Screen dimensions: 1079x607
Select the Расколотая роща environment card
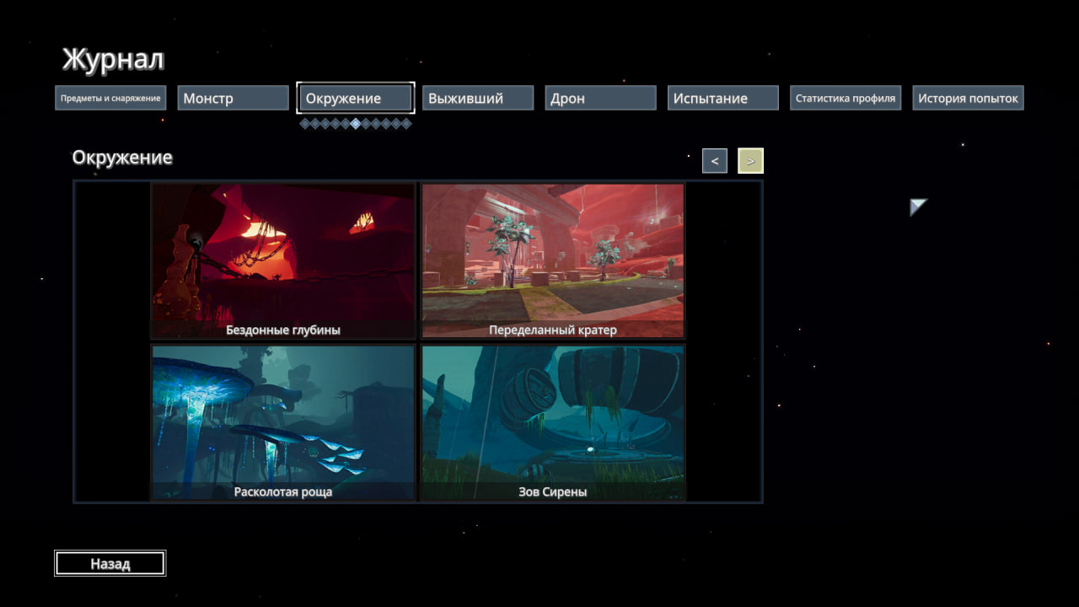pyautogui.click(x=283, y=422)
